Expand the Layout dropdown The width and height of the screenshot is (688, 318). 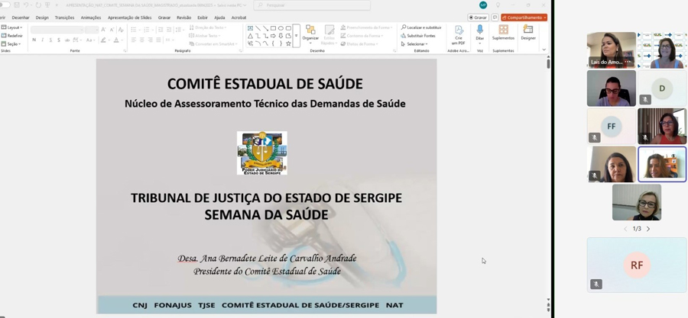pyautogui.click(x=12, y=27)
